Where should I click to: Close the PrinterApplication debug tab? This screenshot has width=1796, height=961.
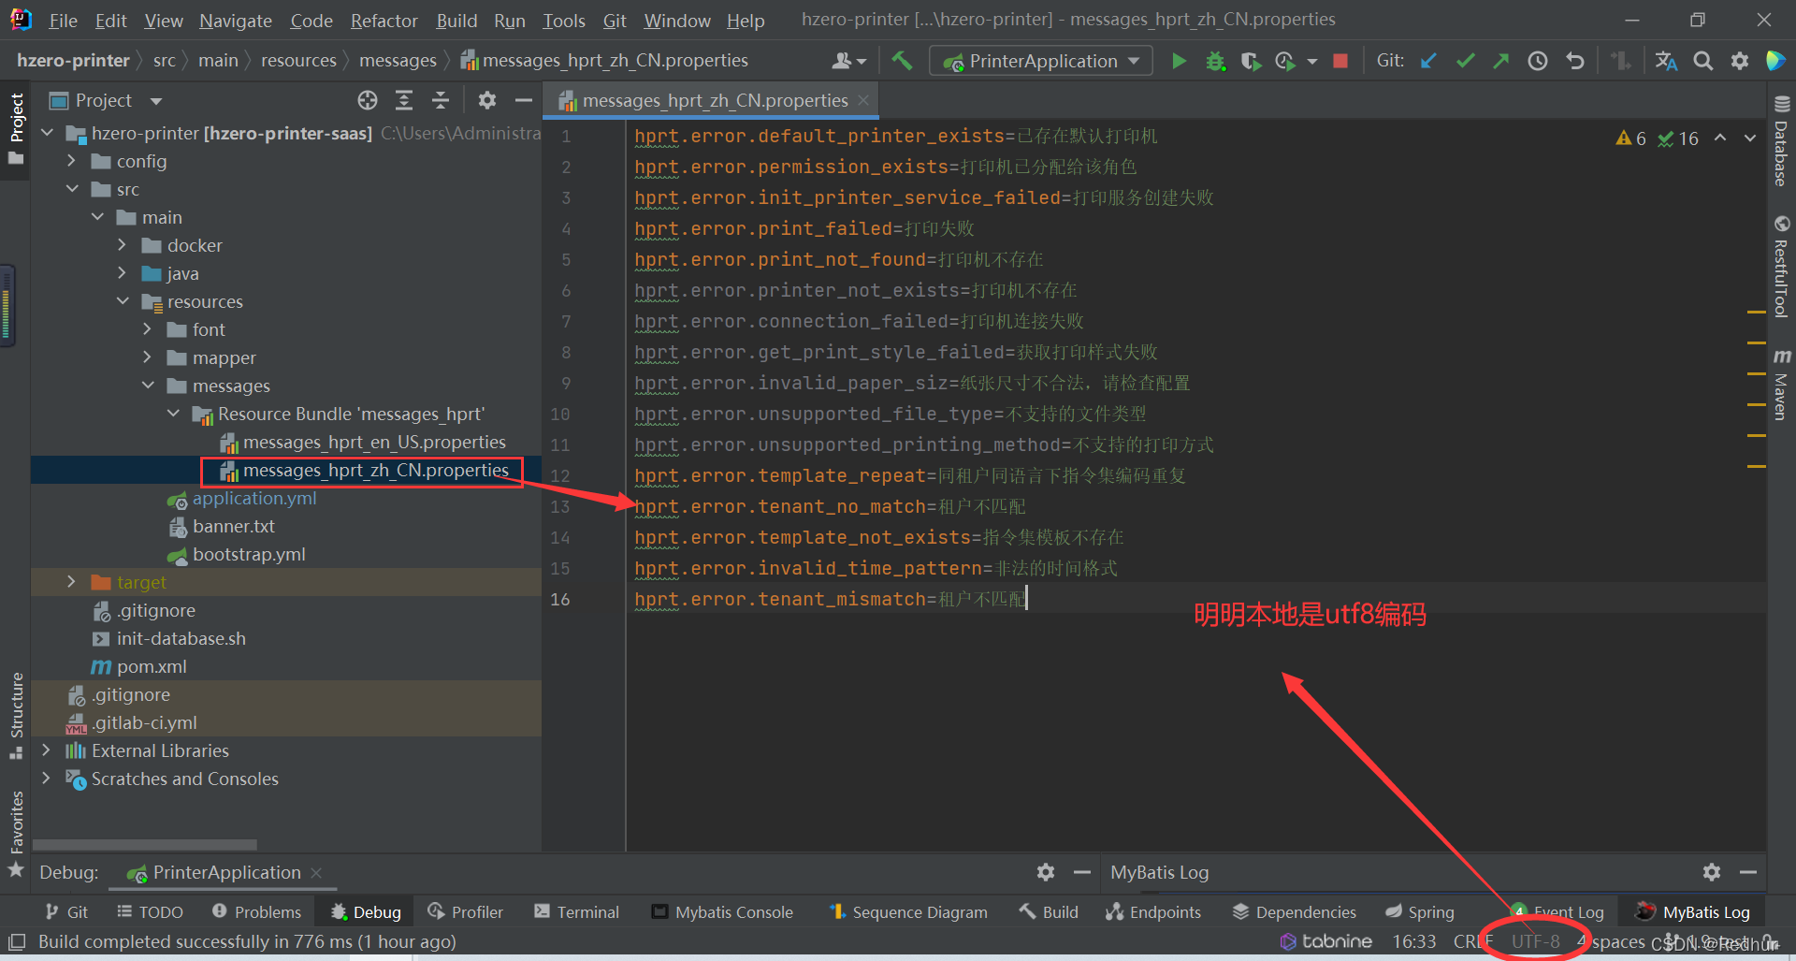[x=316, y=872]
